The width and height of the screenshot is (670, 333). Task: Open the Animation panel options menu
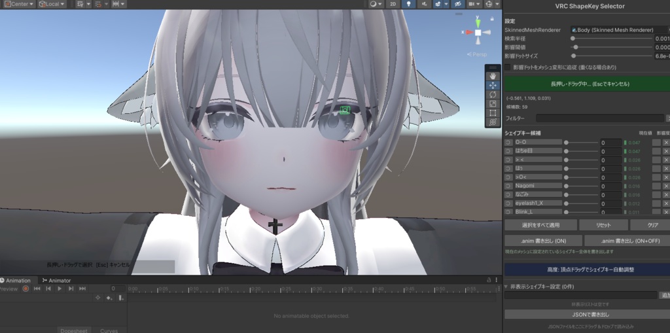(497, 280)
